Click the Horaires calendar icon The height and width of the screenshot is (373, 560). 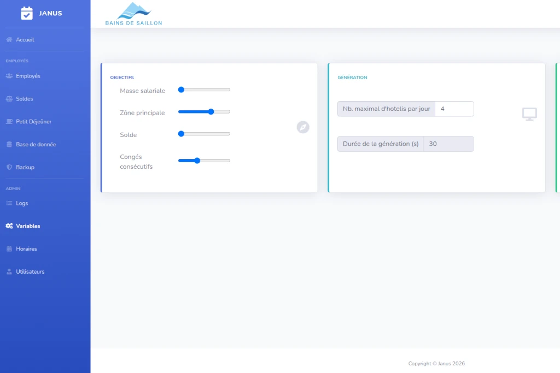[x=9, y=249]
